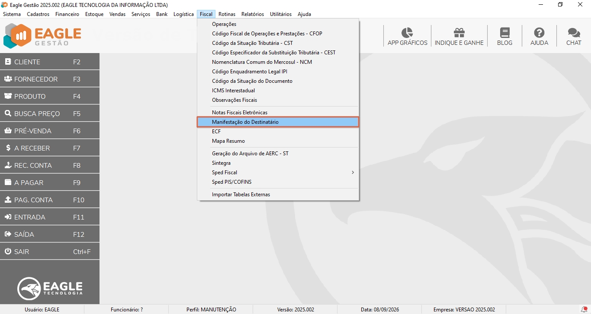Select Mapa Resumo menu item
Image resolution: width=591 pixels, height=314 pixels.
click(x=278, y=141)
